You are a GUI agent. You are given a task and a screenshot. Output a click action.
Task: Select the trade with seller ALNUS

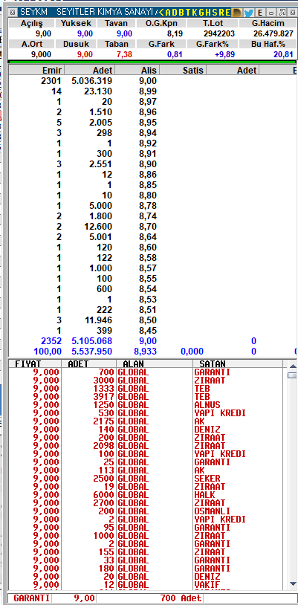click(x=145, y=405)
